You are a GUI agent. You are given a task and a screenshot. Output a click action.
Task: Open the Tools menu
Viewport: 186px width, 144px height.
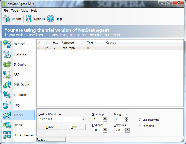point(15,11)
